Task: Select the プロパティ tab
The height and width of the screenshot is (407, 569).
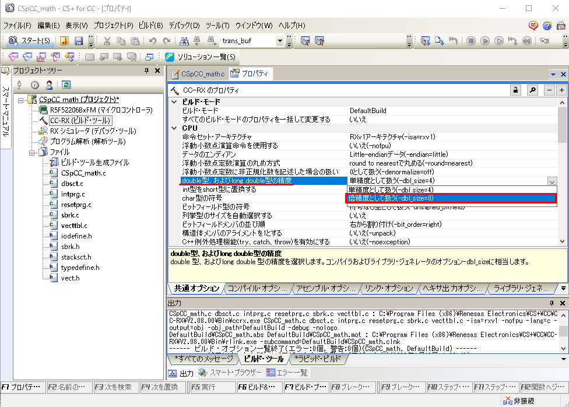Action: tap(250, 73)
